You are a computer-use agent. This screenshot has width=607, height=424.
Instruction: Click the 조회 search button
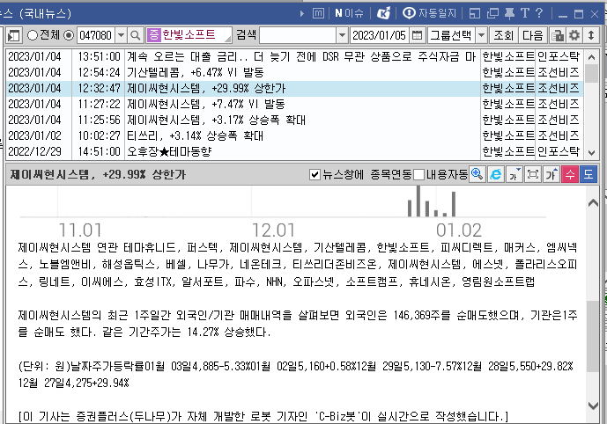coord(503,35)
